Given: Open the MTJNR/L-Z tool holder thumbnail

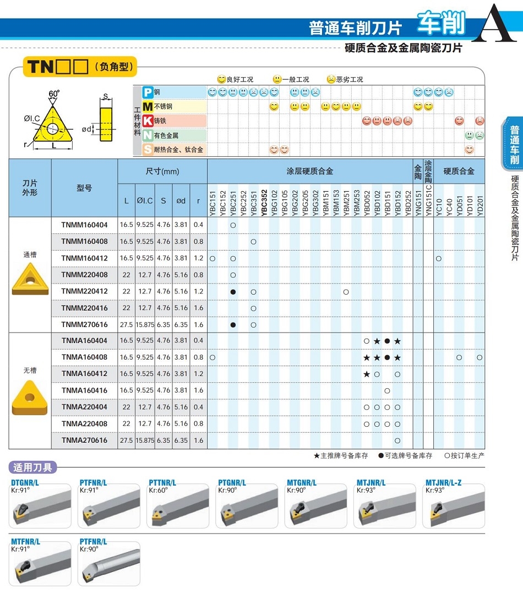Looking at the screenshot, I should tap(454, 506).
